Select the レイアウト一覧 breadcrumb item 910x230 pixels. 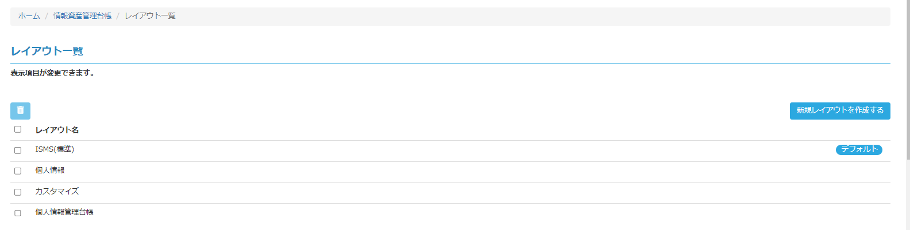pos(150,16)
